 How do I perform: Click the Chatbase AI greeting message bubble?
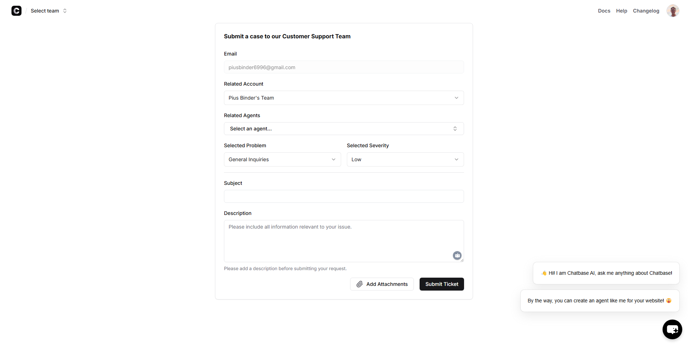(x=606, y=273)
